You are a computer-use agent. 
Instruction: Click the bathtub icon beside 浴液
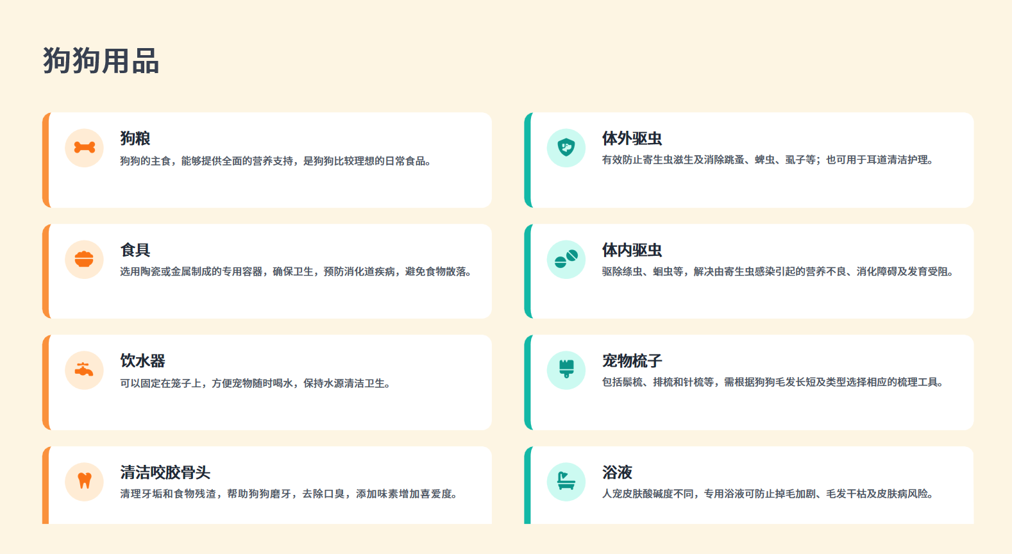566,482
